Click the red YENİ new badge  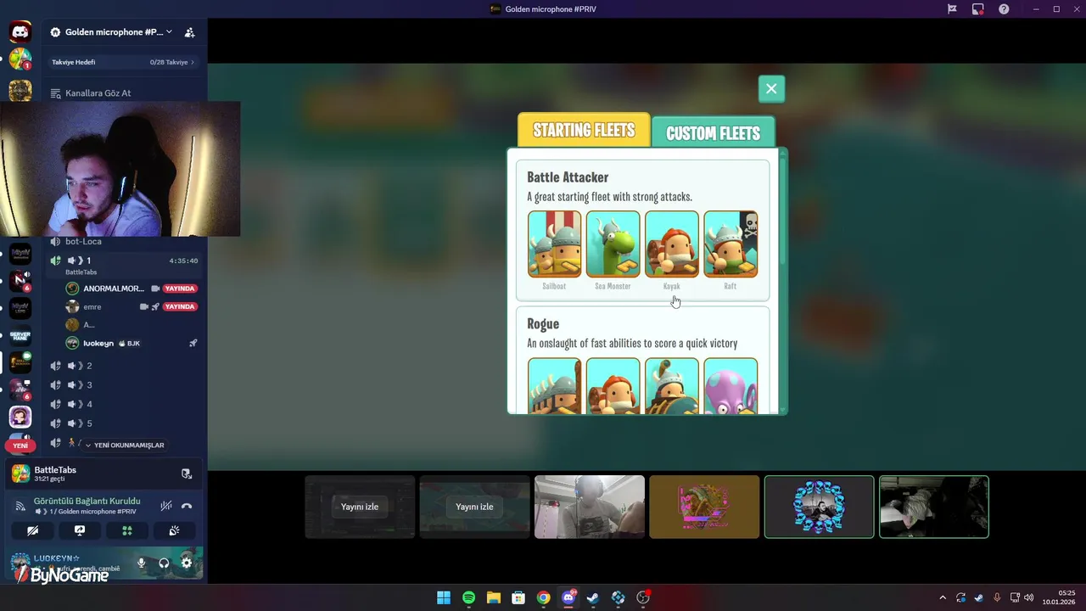click(x=20, y=446)
